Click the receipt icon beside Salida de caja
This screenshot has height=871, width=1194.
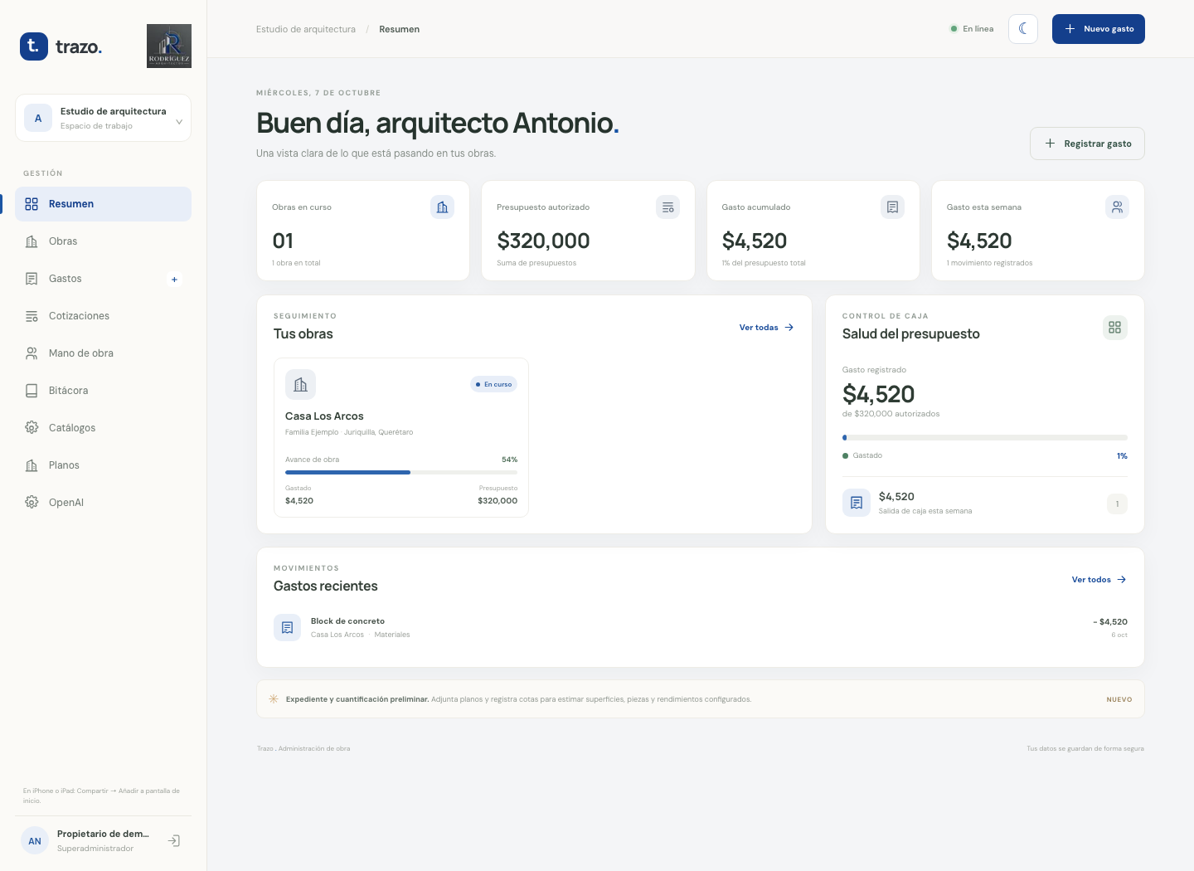click(x=857, y=503)
